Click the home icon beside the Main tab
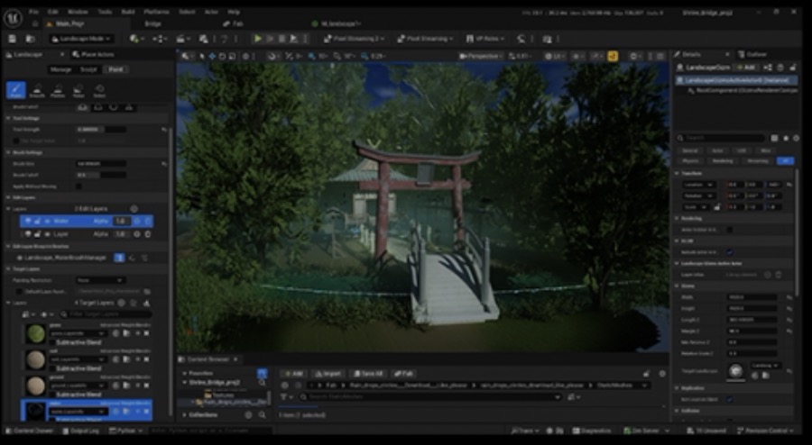Image resolution: width=812 pixels, height=445 pixels. click(x=35, y=23)
